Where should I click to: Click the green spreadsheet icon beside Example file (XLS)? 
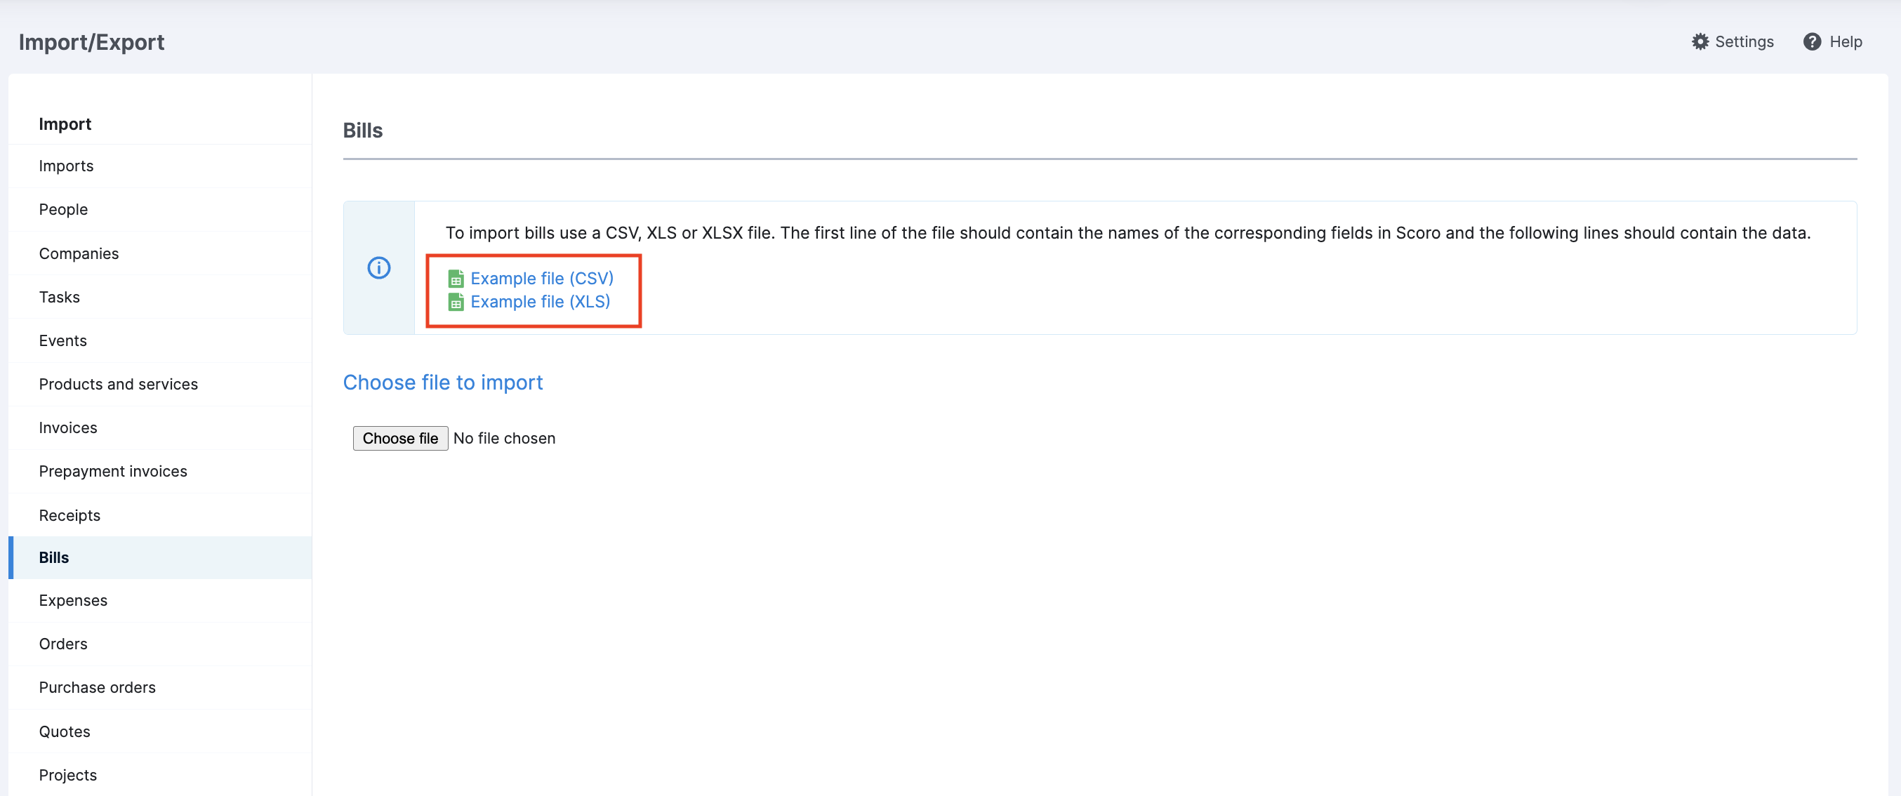click(x=456, y=302)
